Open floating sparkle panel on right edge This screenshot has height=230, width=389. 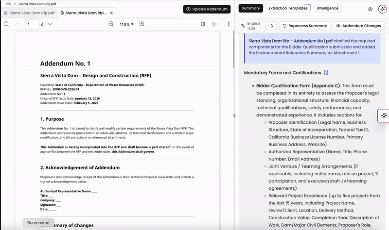tap(384, 115)
